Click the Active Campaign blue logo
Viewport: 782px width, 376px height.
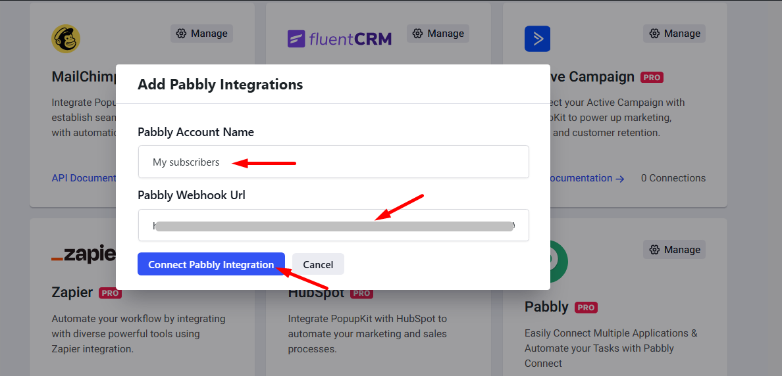click(x=537, y=39)
